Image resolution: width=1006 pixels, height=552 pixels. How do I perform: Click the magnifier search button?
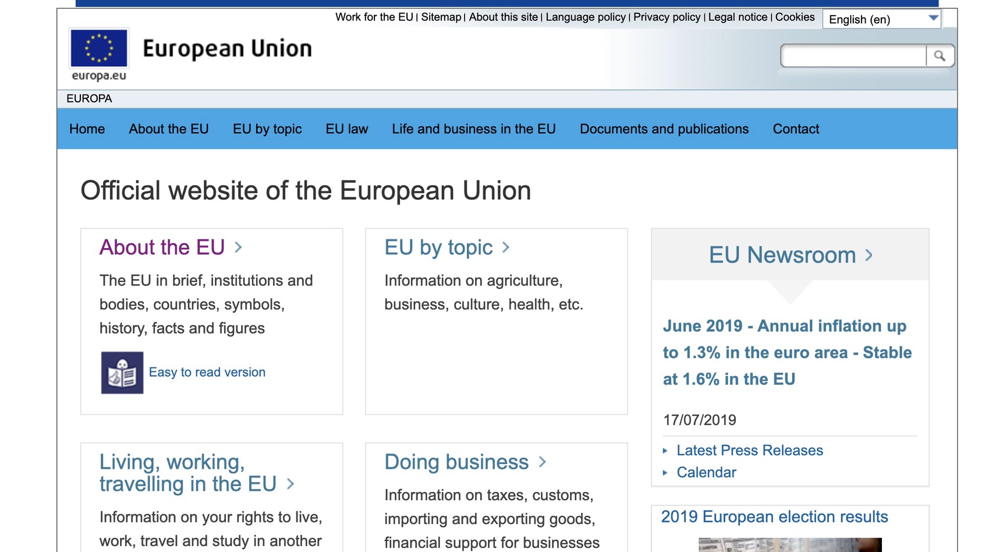click(x=940, y=56)
